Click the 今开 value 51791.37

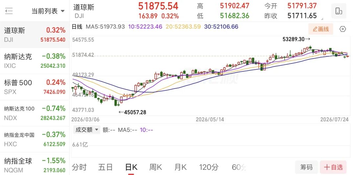pos(302,6)
